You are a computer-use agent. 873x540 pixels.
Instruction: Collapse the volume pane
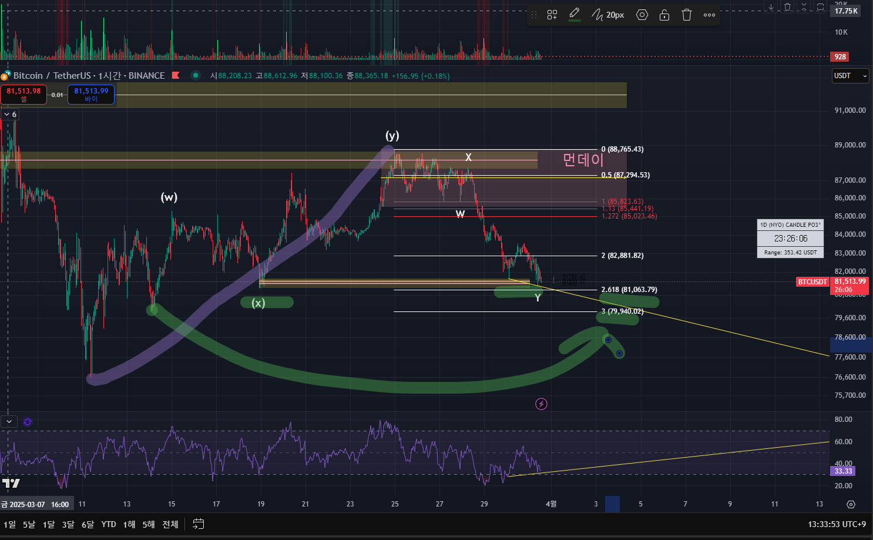coord(804,7)
